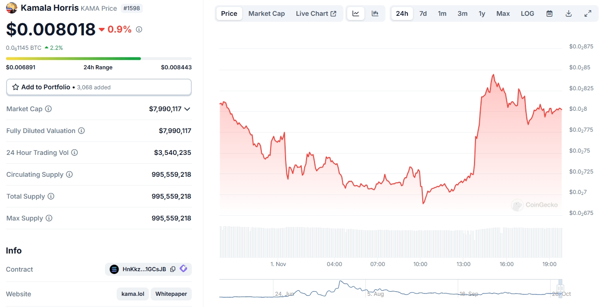Enable the 7d time range
Image resolution: width=601 pixels, height=307 pixels.
coord(423,13)
